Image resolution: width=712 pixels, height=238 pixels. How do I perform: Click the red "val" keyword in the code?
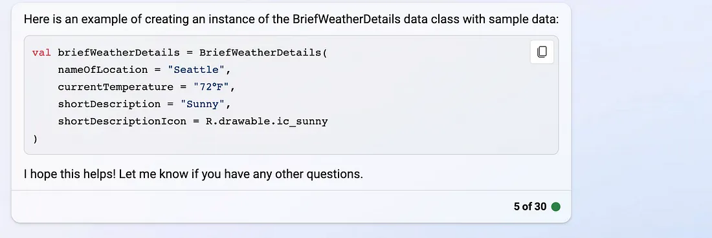coord(41,52)
